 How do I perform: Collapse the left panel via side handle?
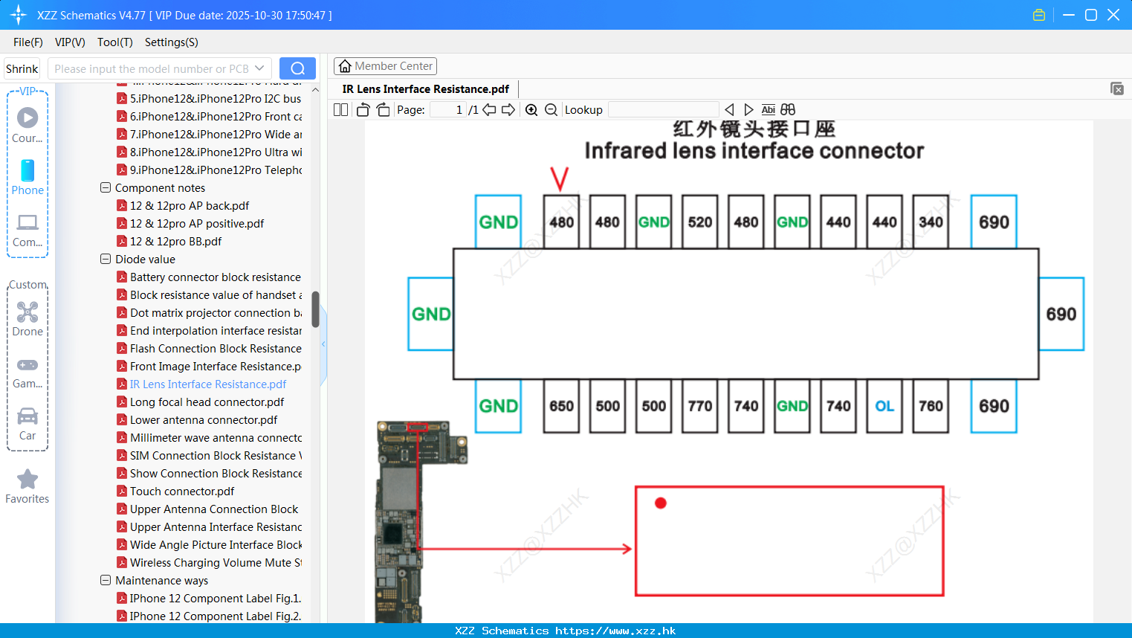click(x=323, y=344)
